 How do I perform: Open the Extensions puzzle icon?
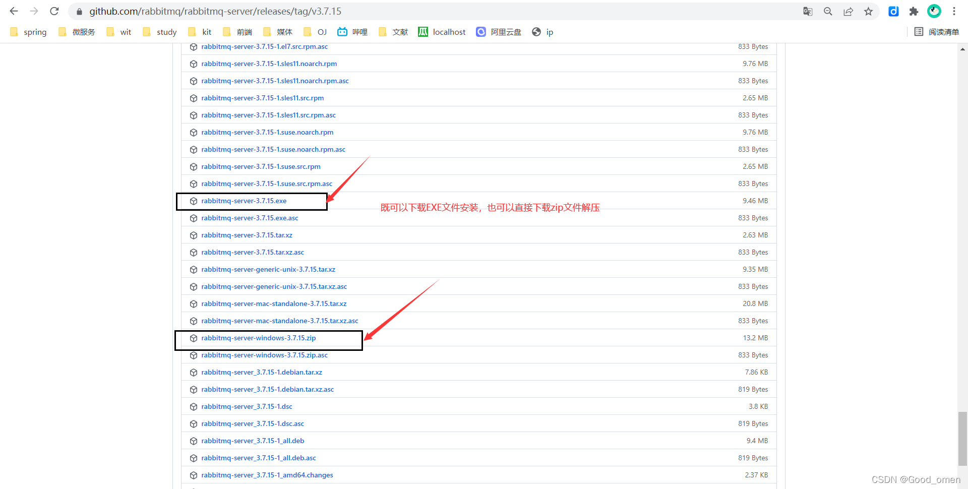(x=914, y=11)
